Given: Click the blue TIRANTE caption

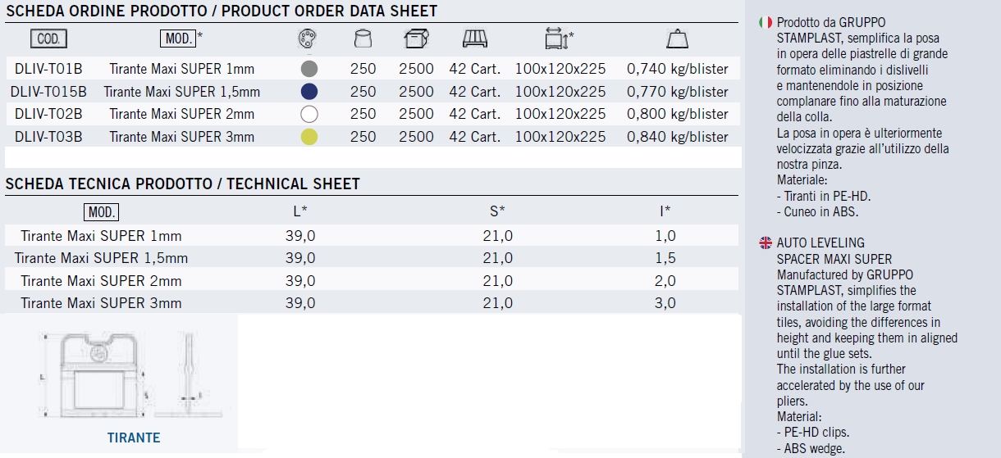Looking at the screenshot, I should tap(134, 438).
